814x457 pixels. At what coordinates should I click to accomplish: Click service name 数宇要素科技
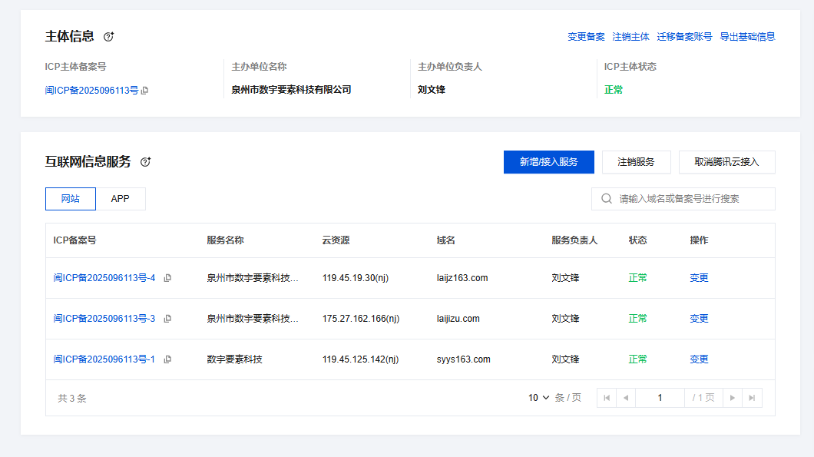point(235,359)
